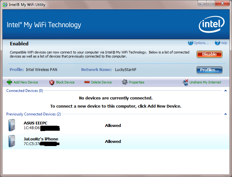Image resolution: width=232 pixels, height=177 pixels.
Task: Collapse the Previously Connected Devices section
Action: pos(225,114)
